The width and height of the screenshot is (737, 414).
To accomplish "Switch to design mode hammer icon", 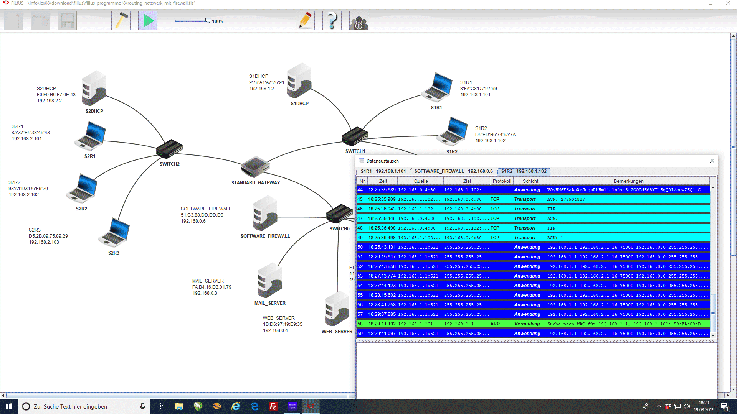I will tap(121, 20).
